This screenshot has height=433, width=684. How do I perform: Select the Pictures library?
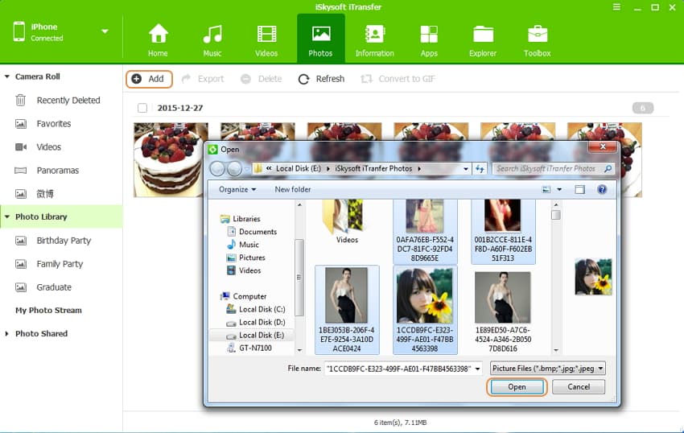pos(252,258)
